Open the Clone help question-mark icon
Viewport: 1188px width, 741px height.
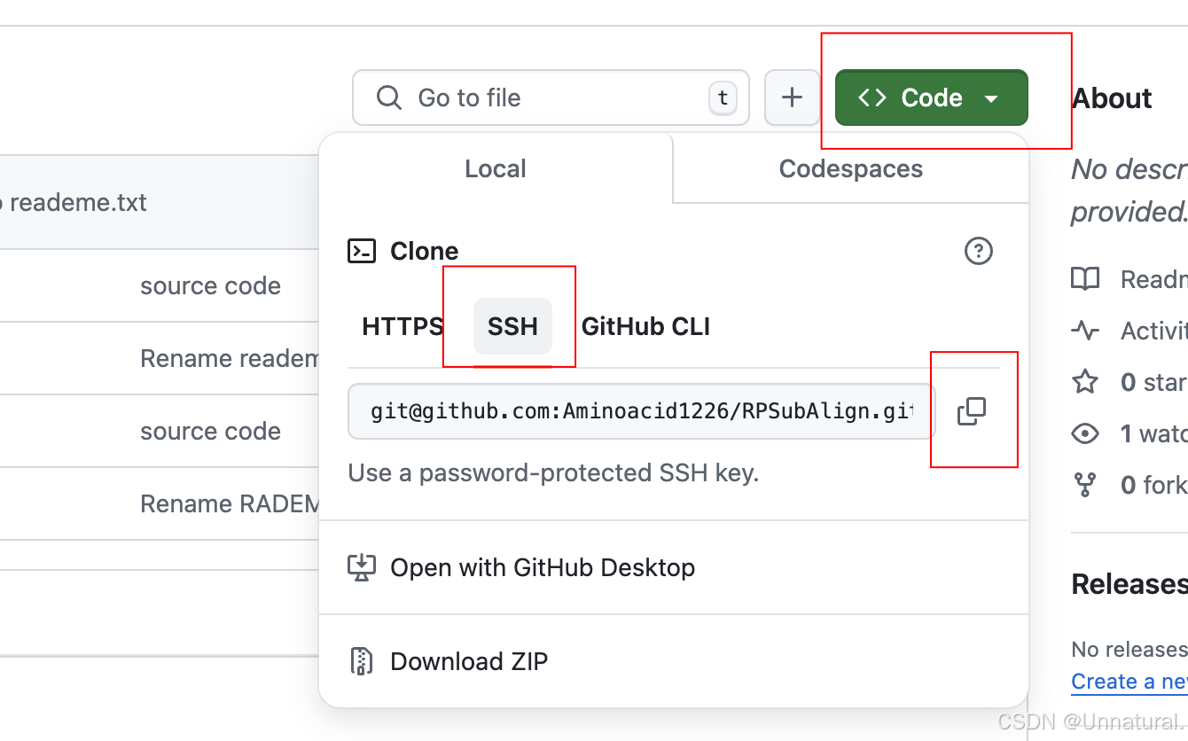pyautogui.click(x=978, y=251)
